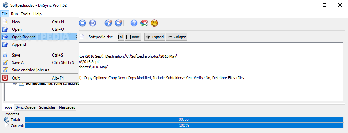
Task: Click Collapse to collapse all jobs
Action: click(x=177, y=37)
